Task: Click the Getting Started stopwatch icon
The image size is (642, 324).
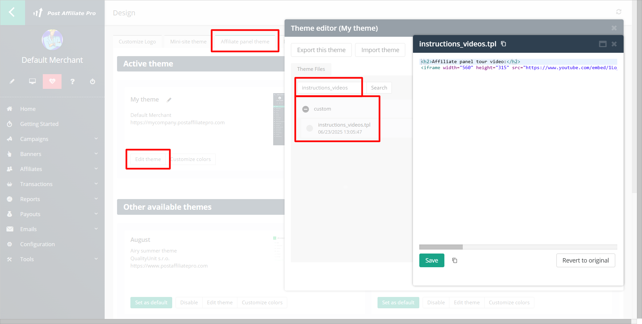Action: click(x=10, y=124)
